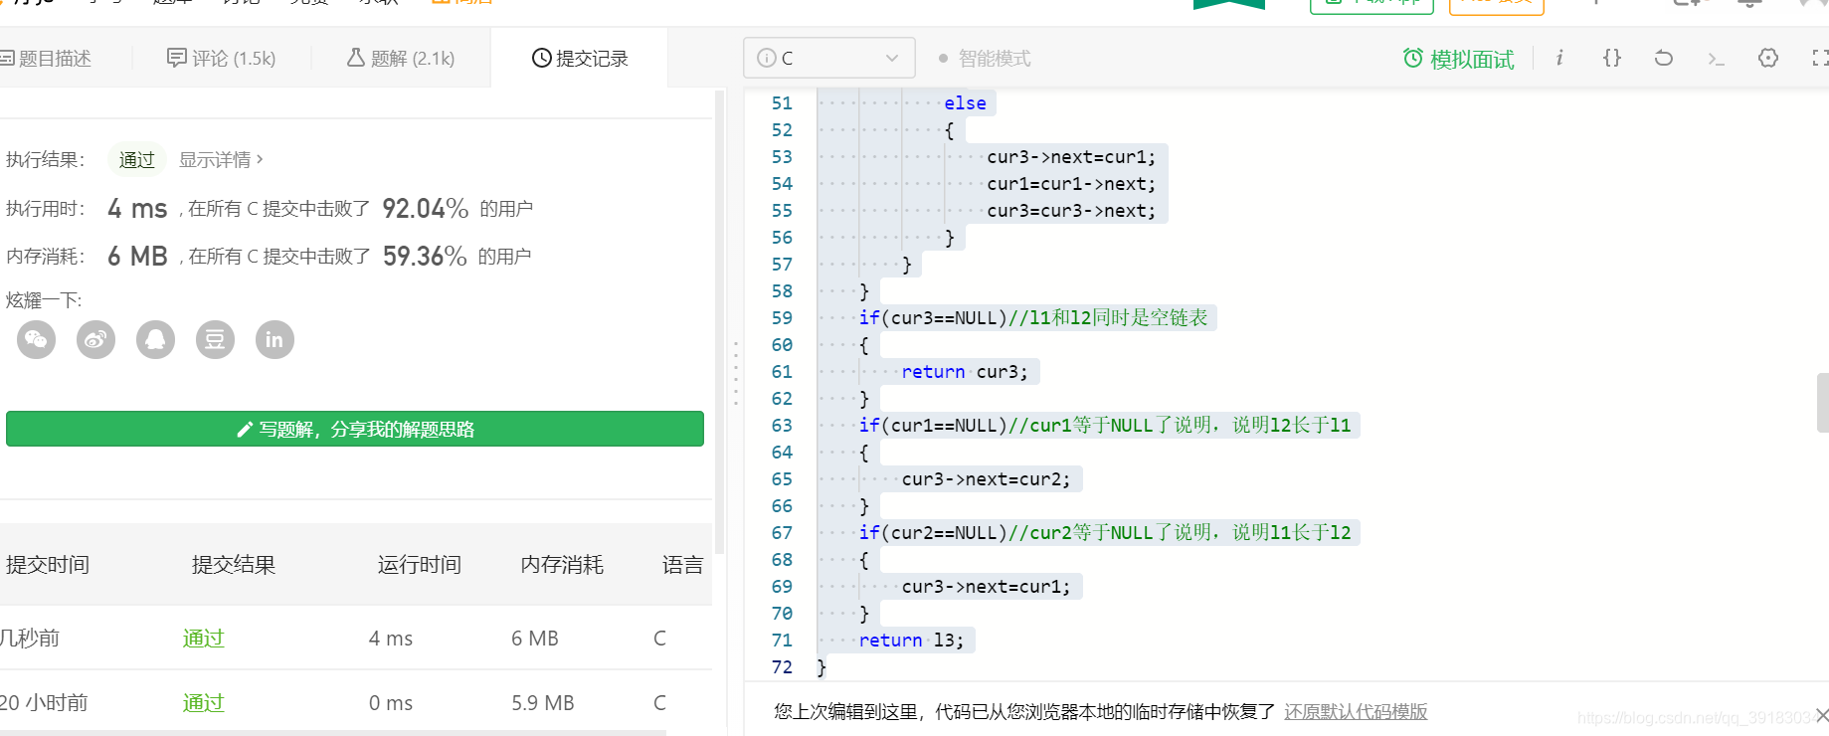Click the panel splitter drag handle
The image size is (1829, 736).
(736, 373)
